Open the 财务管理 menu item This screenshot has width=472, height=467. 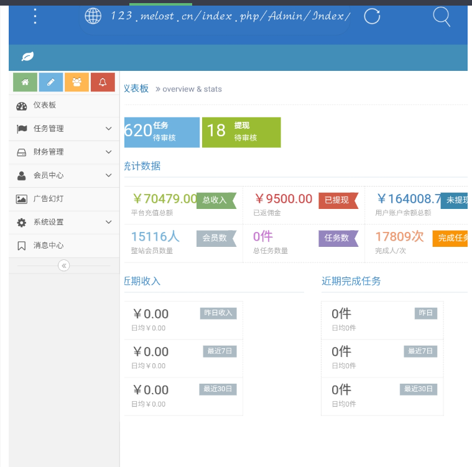coord(64,152)
